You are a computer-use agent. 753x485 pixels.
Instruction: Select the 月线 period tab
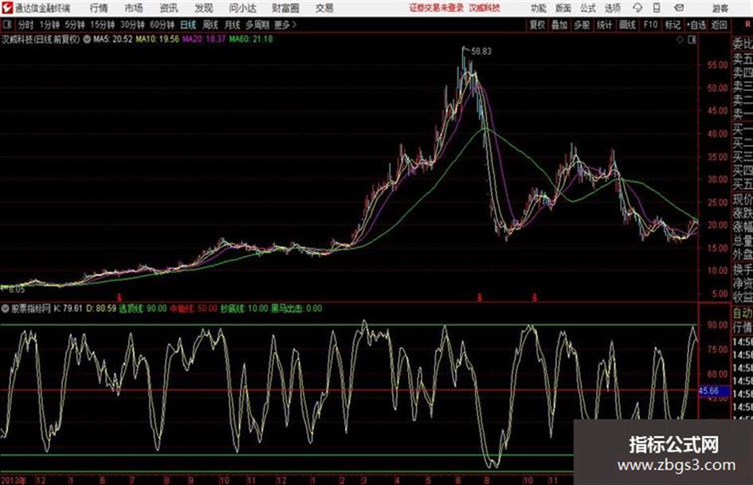click(233, 25)
